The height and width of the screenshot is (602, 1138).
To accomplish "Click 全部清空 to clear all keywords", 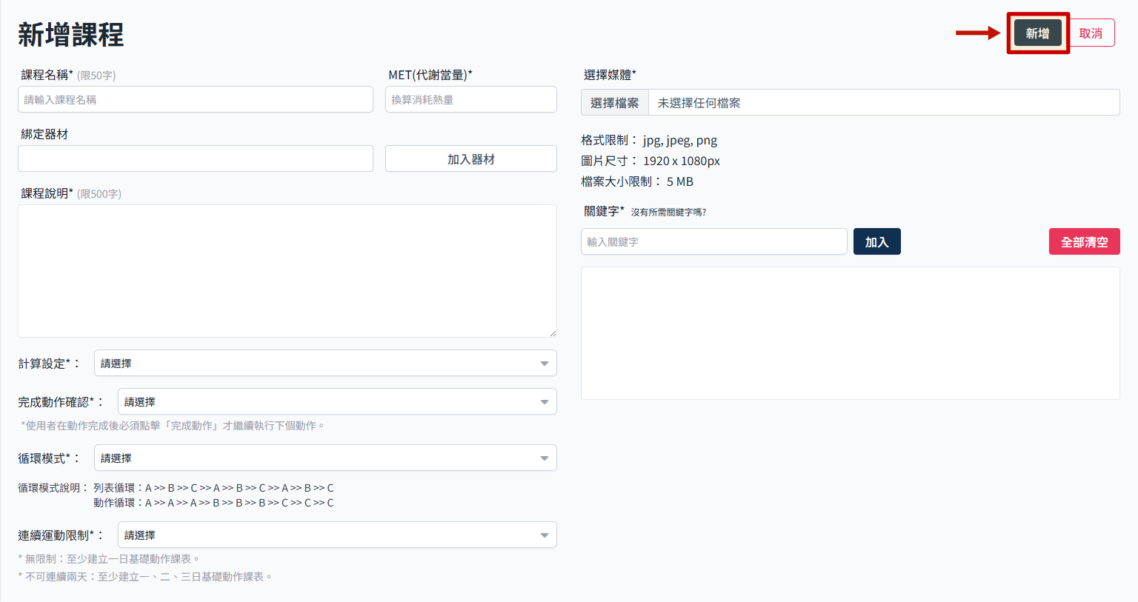I will pyautogui.click(x=1084, y=241).
